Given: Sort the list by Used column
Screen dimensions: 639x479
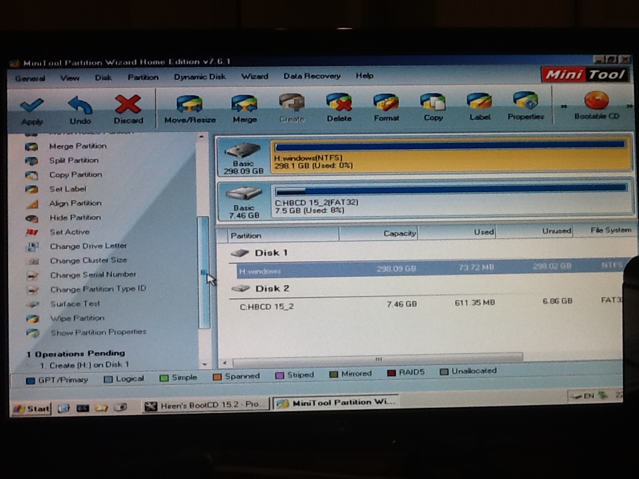Looking at the screenshot, I should tap(457, 232).
